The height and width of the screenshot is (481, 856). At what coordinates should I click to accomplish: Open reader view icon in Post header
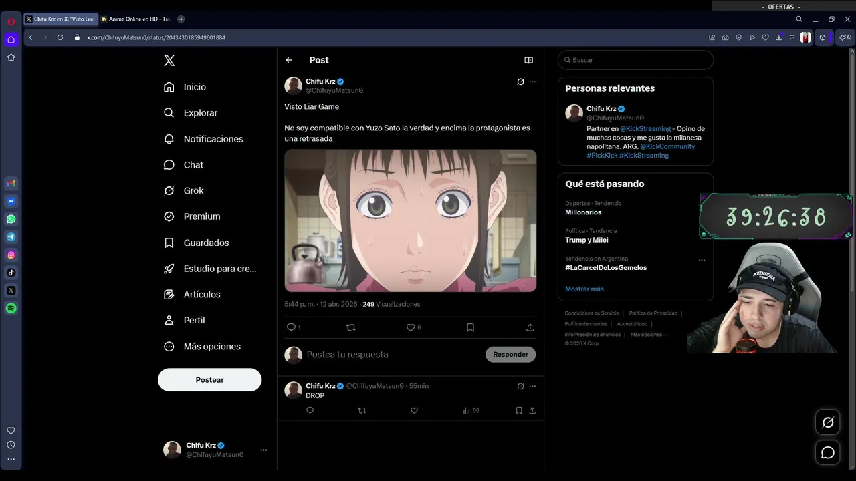click(x=528, y=60)
